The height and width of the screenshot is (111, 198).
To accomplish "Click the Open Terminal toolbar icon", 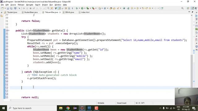I will pos(15,8).
